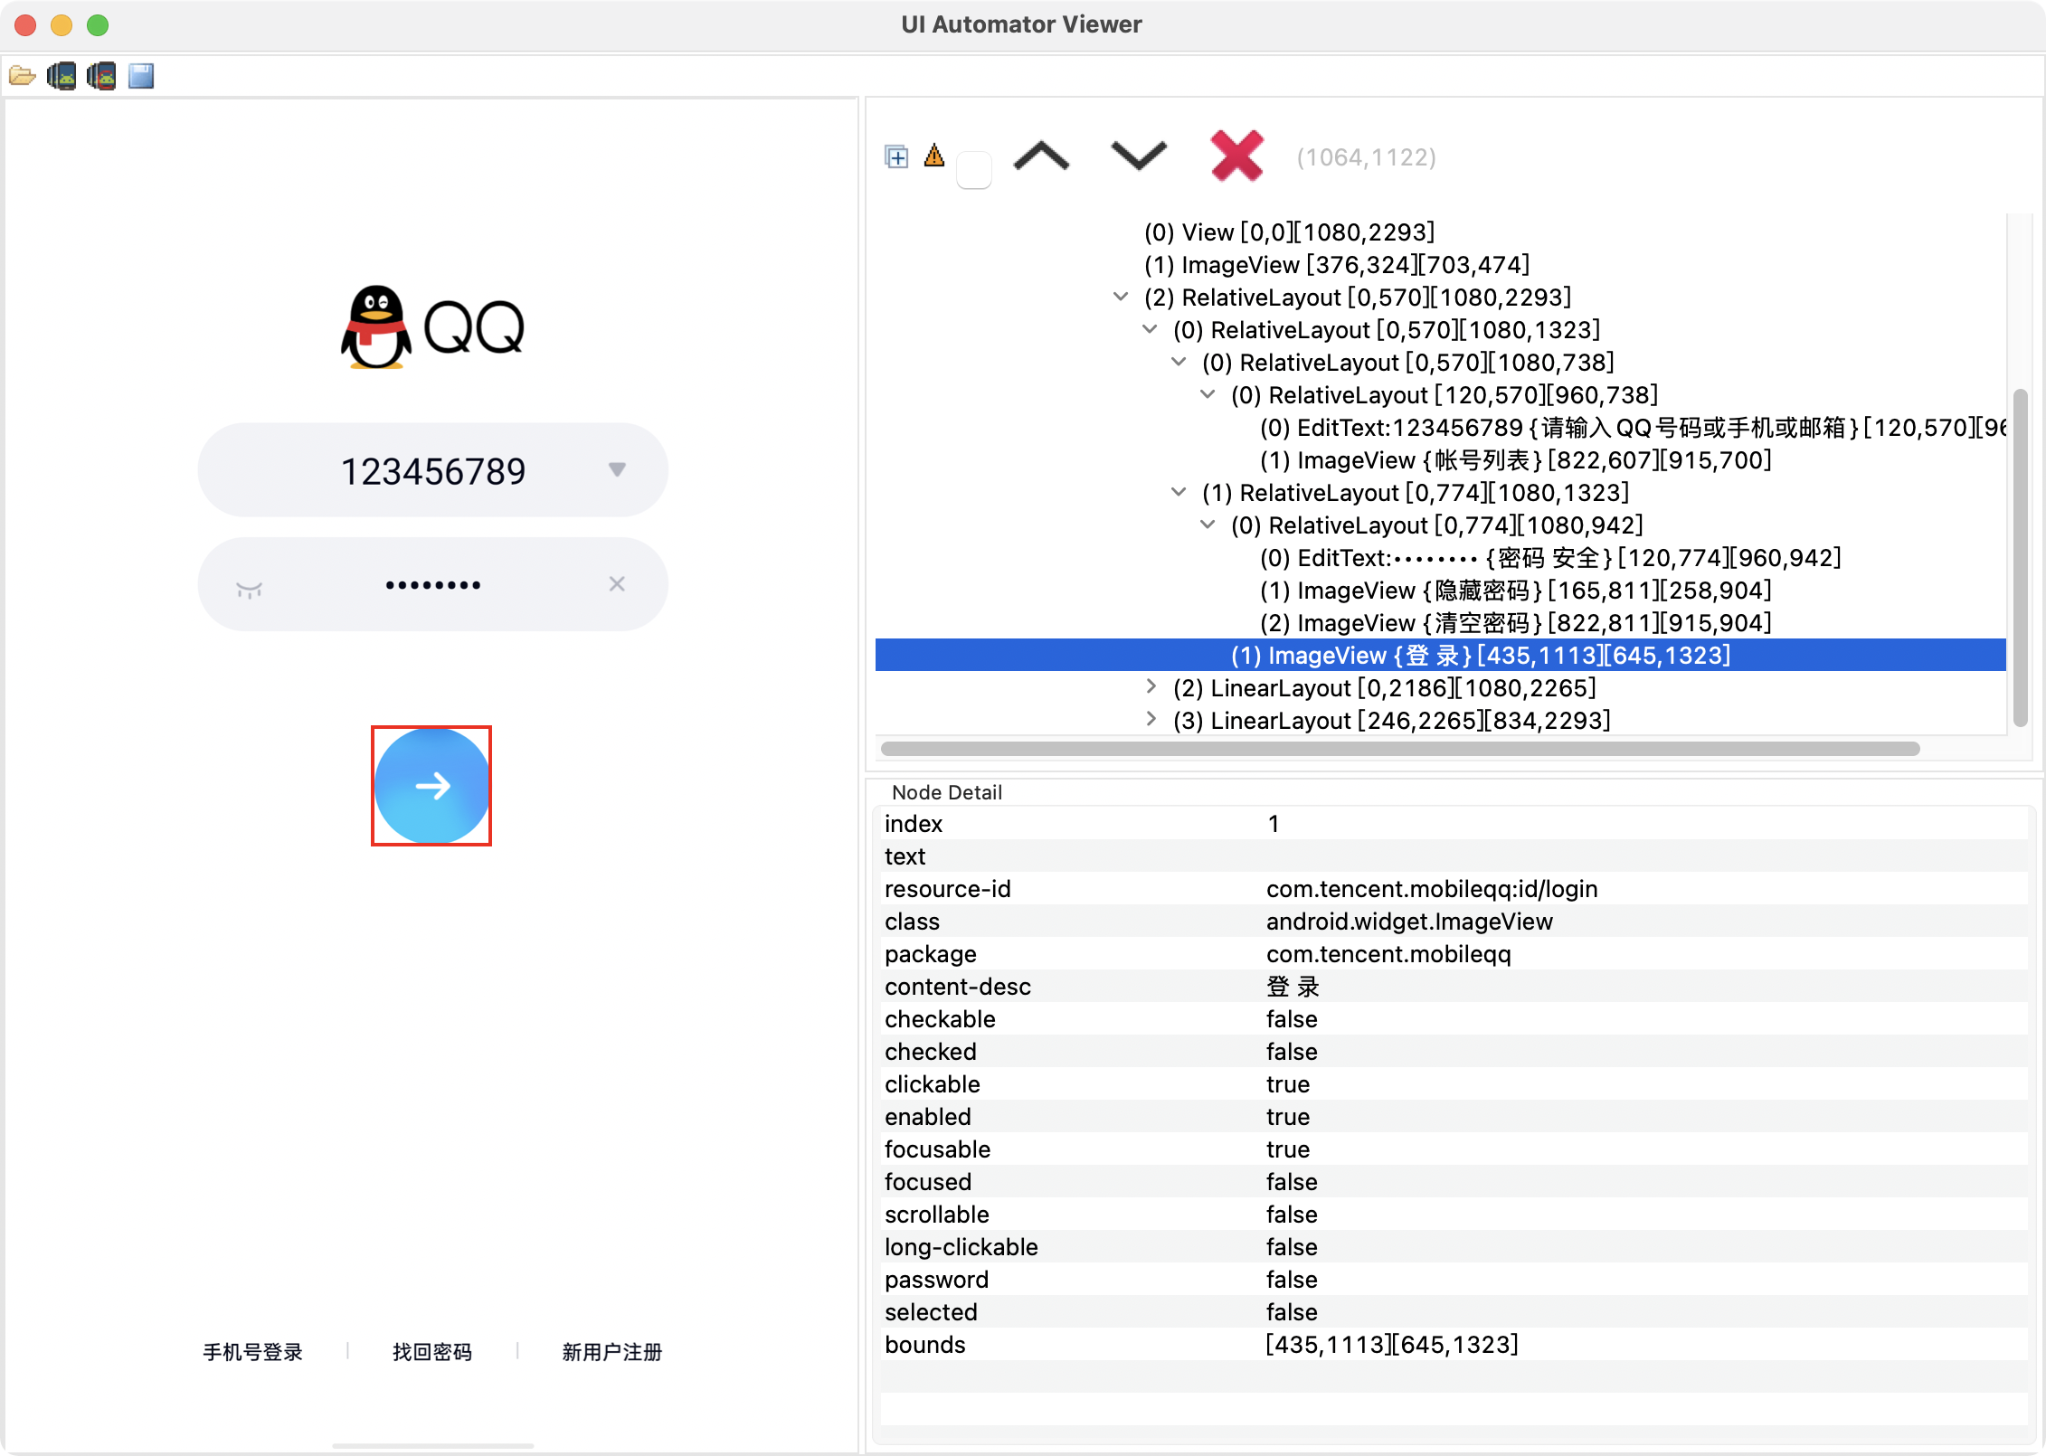Click the checkable row's false value

[x=1292, y=1019]
